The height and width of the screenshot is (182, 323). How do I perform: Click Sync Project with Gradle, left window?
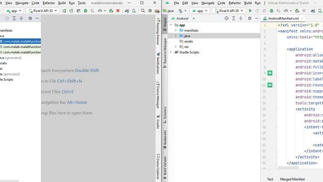tap(127, 11)
